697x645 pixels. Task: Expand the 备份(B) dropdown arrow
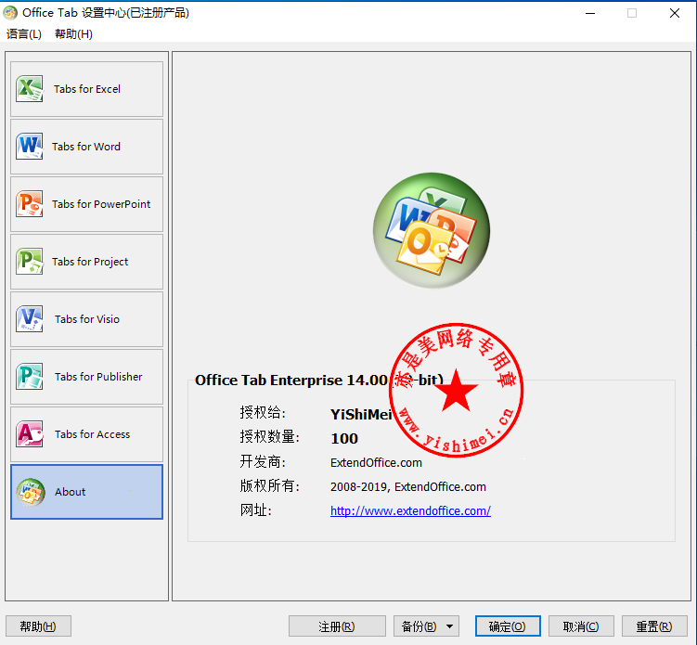450,626
